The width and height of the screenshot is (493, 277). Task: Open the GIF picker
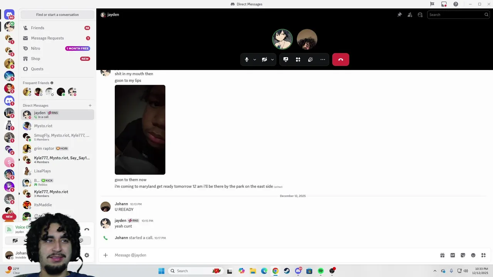point(453,255)
